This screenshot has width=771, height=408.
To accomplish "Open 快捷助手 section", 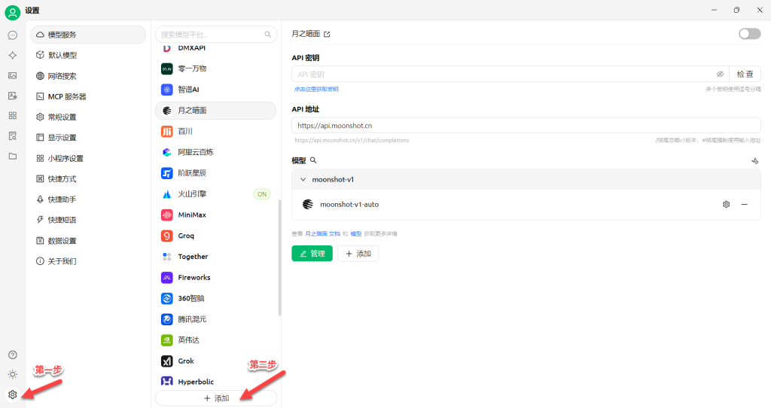I will click(88, 199).
